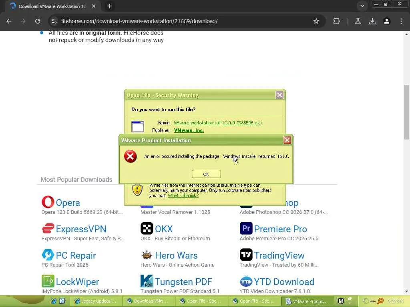Click OK in the VMware error dialog

[x=206, y=174]
